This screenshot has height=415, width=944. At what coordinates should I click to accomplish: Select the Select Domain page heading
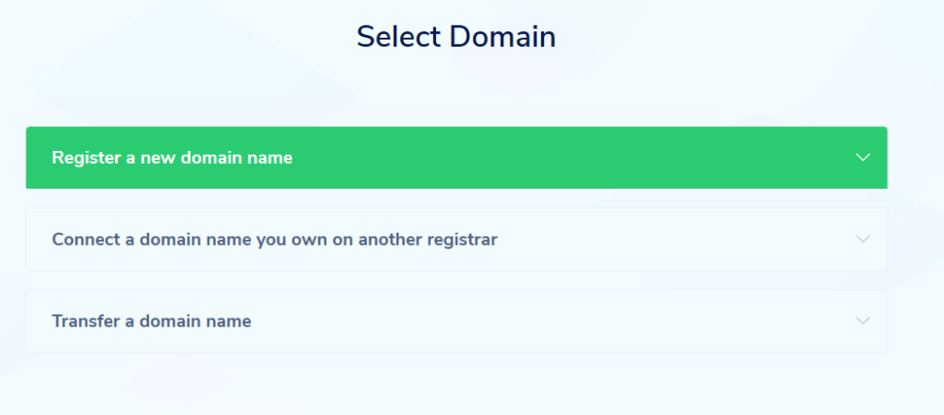click(x=456, y=37)
